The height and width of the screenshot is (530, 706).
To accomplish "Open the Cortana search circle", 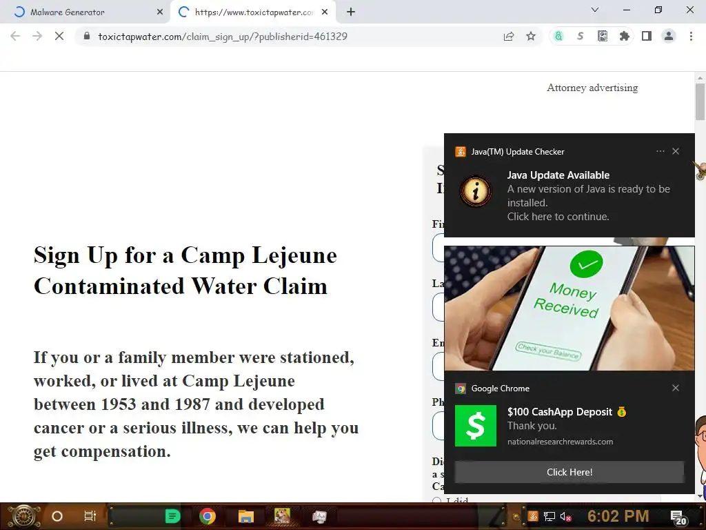I will tap(57, 516).
